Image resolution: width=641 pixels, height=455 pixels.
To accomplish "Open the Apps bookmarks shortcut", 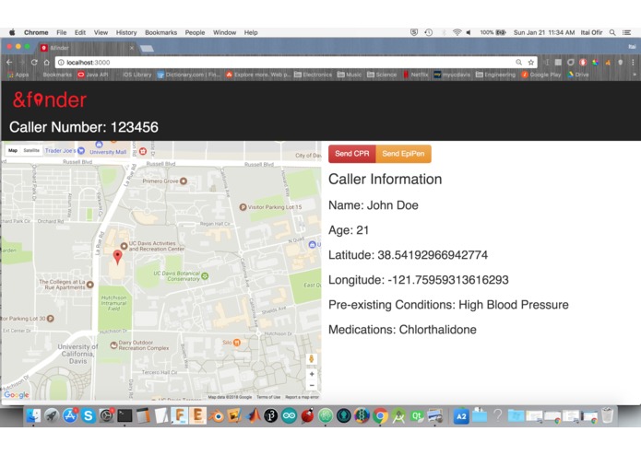I will tap(18, 75).
